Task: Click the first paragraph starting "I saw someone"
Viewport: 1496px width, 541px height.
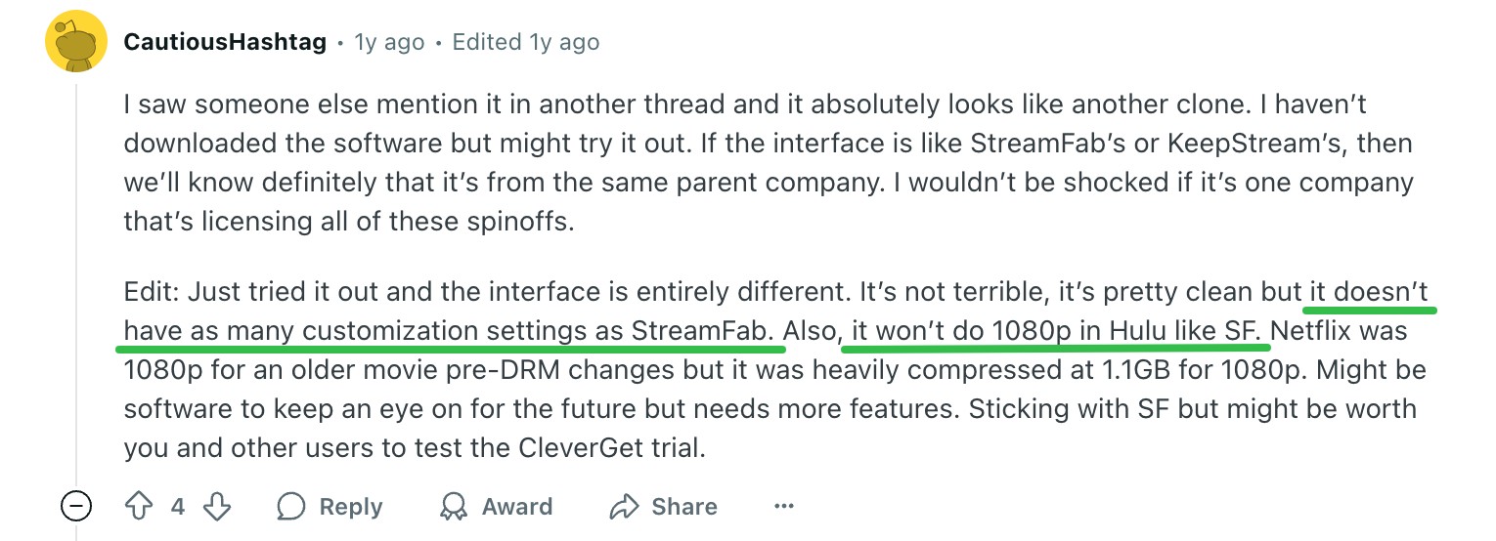Action: coord(769,162)
